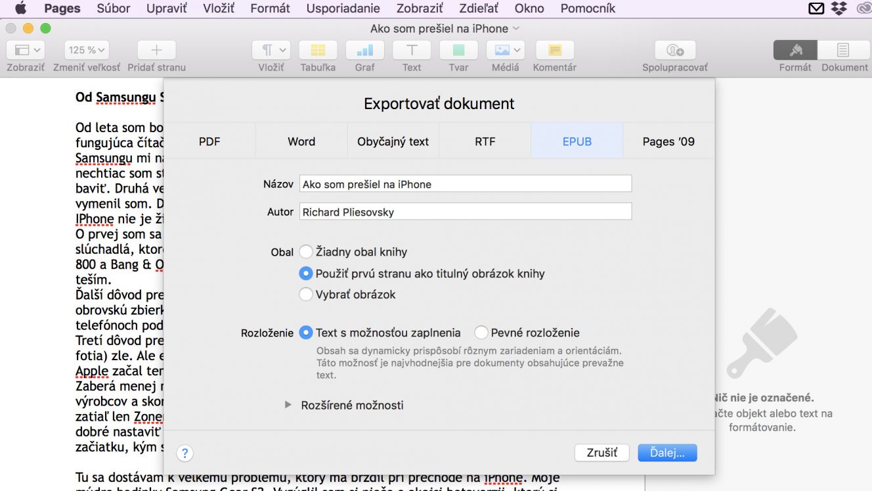The image size is (872, 491).
Task: Open the Vložiť menu in menu bar
Action: coord(219,9)
